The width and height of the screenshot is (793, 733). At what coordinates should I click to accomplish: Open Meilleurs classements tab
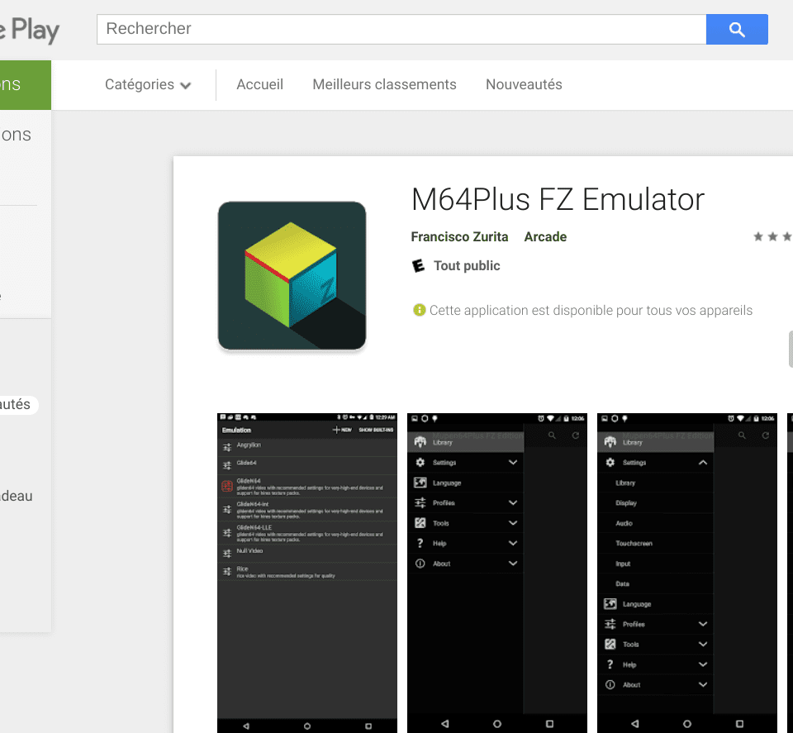(384, 84)
